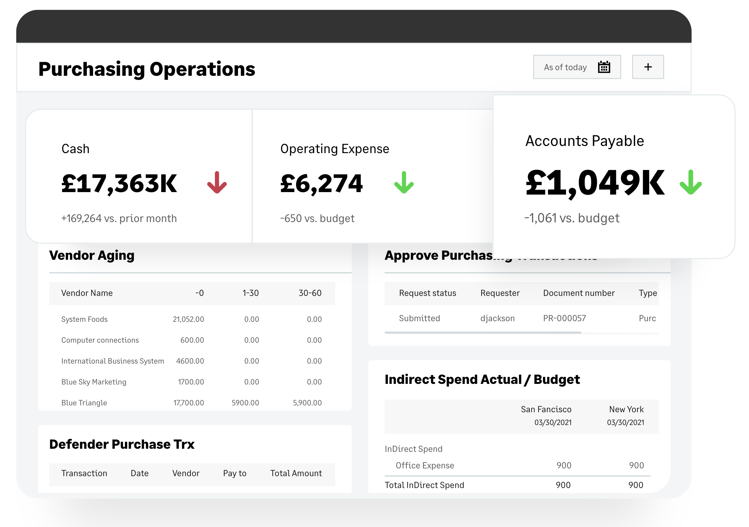The height and width of the screenshot is (527, 749).
Task: Select the Blue Triangle vendor row
Action: 192,403
